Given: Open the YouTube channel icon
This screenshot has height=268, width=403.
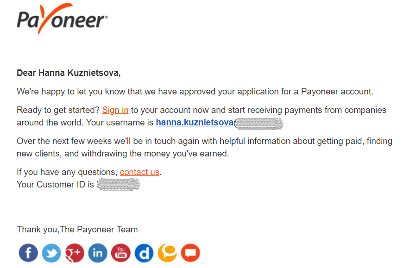Looking at the screenshot, I should pyautogui.click(x=121, y=253).
